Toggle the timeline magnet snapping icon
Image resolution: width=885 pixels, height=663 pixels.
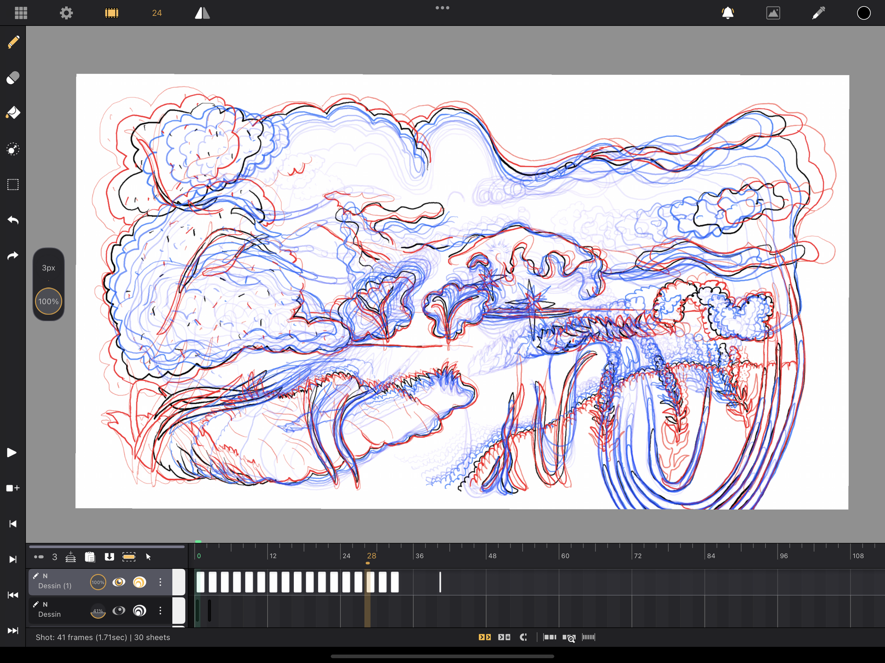point(523,637)
